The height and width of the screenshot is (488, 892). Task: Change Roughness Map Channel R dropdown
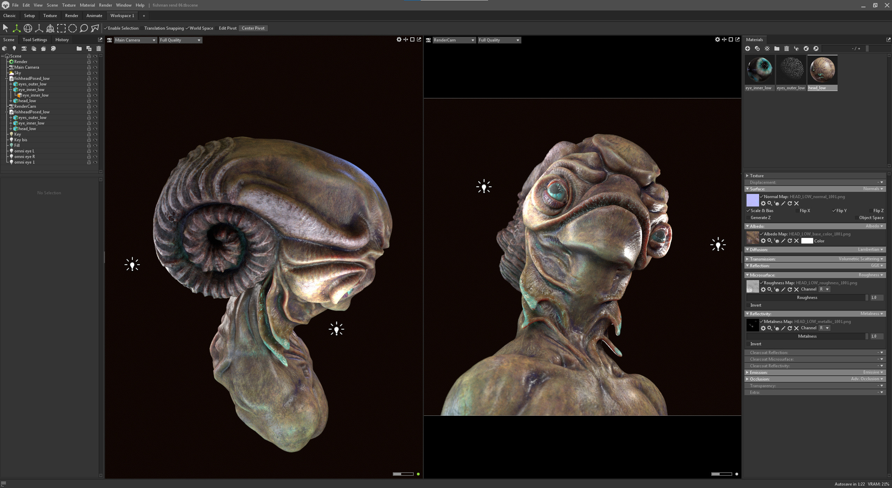click(824, 289)
